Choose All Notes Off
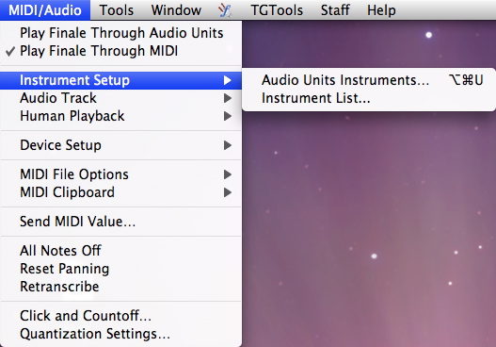The width and height of the screenshot is (496, 347). [x=120, y=251]
